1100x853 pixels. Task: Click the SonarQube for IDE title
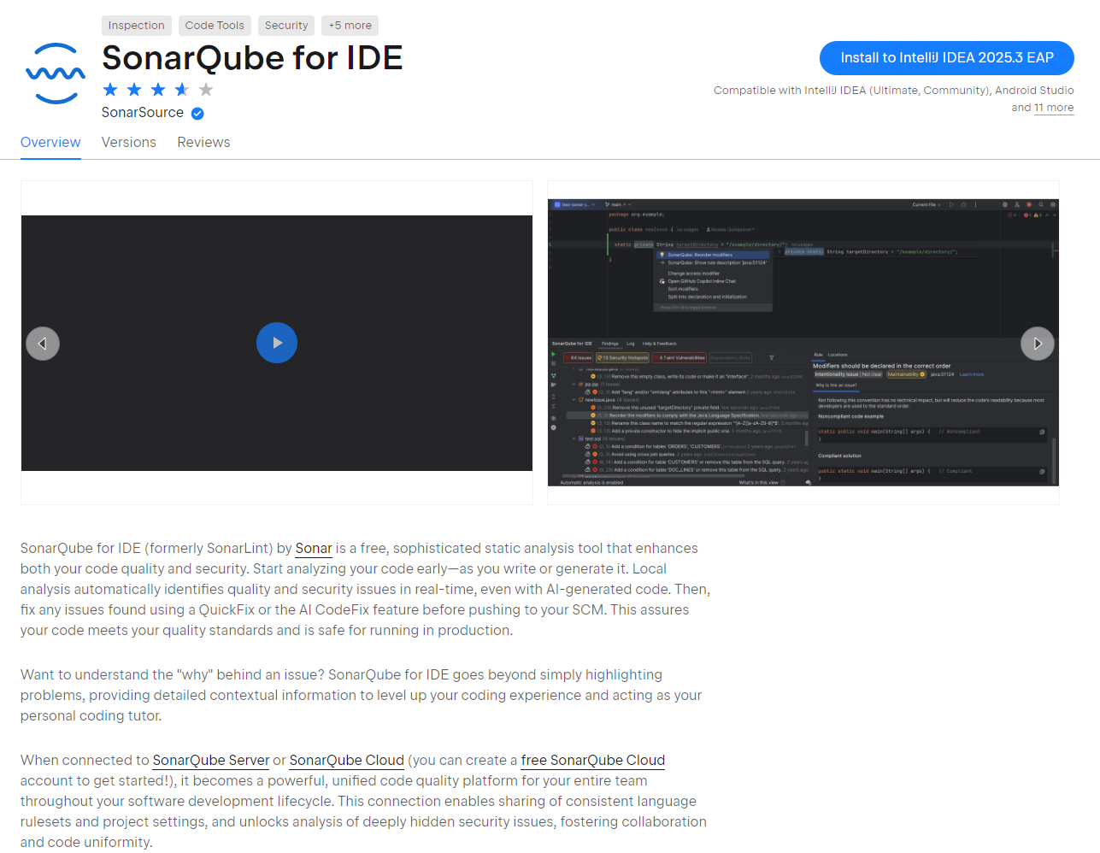pyautogui.click(x=252, y=58)
